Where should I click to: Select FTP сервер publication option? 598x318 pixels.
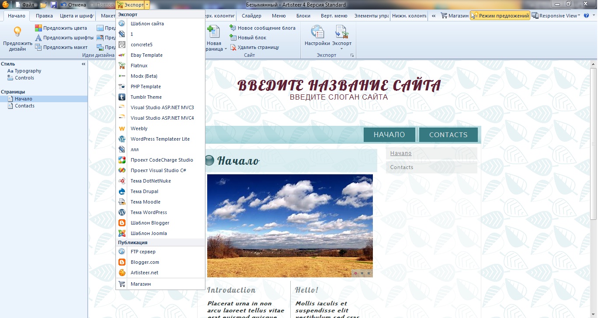pos(160,252)
